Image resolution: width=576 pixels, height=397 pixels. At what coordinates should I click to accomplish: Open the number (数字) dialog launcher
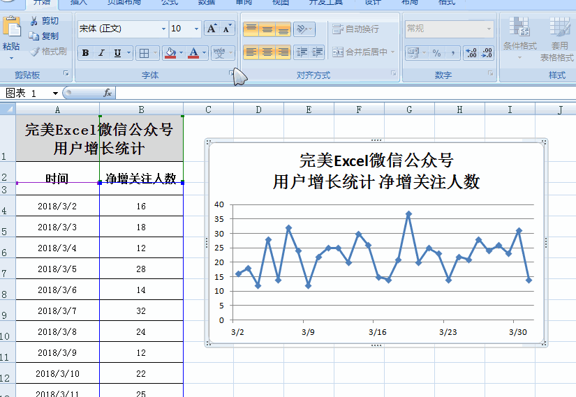(490, 74)
